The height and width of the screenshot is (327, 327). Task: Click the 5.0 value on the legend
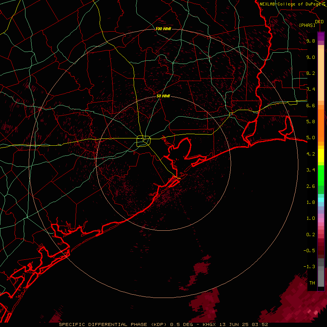[x=311, y=138]
